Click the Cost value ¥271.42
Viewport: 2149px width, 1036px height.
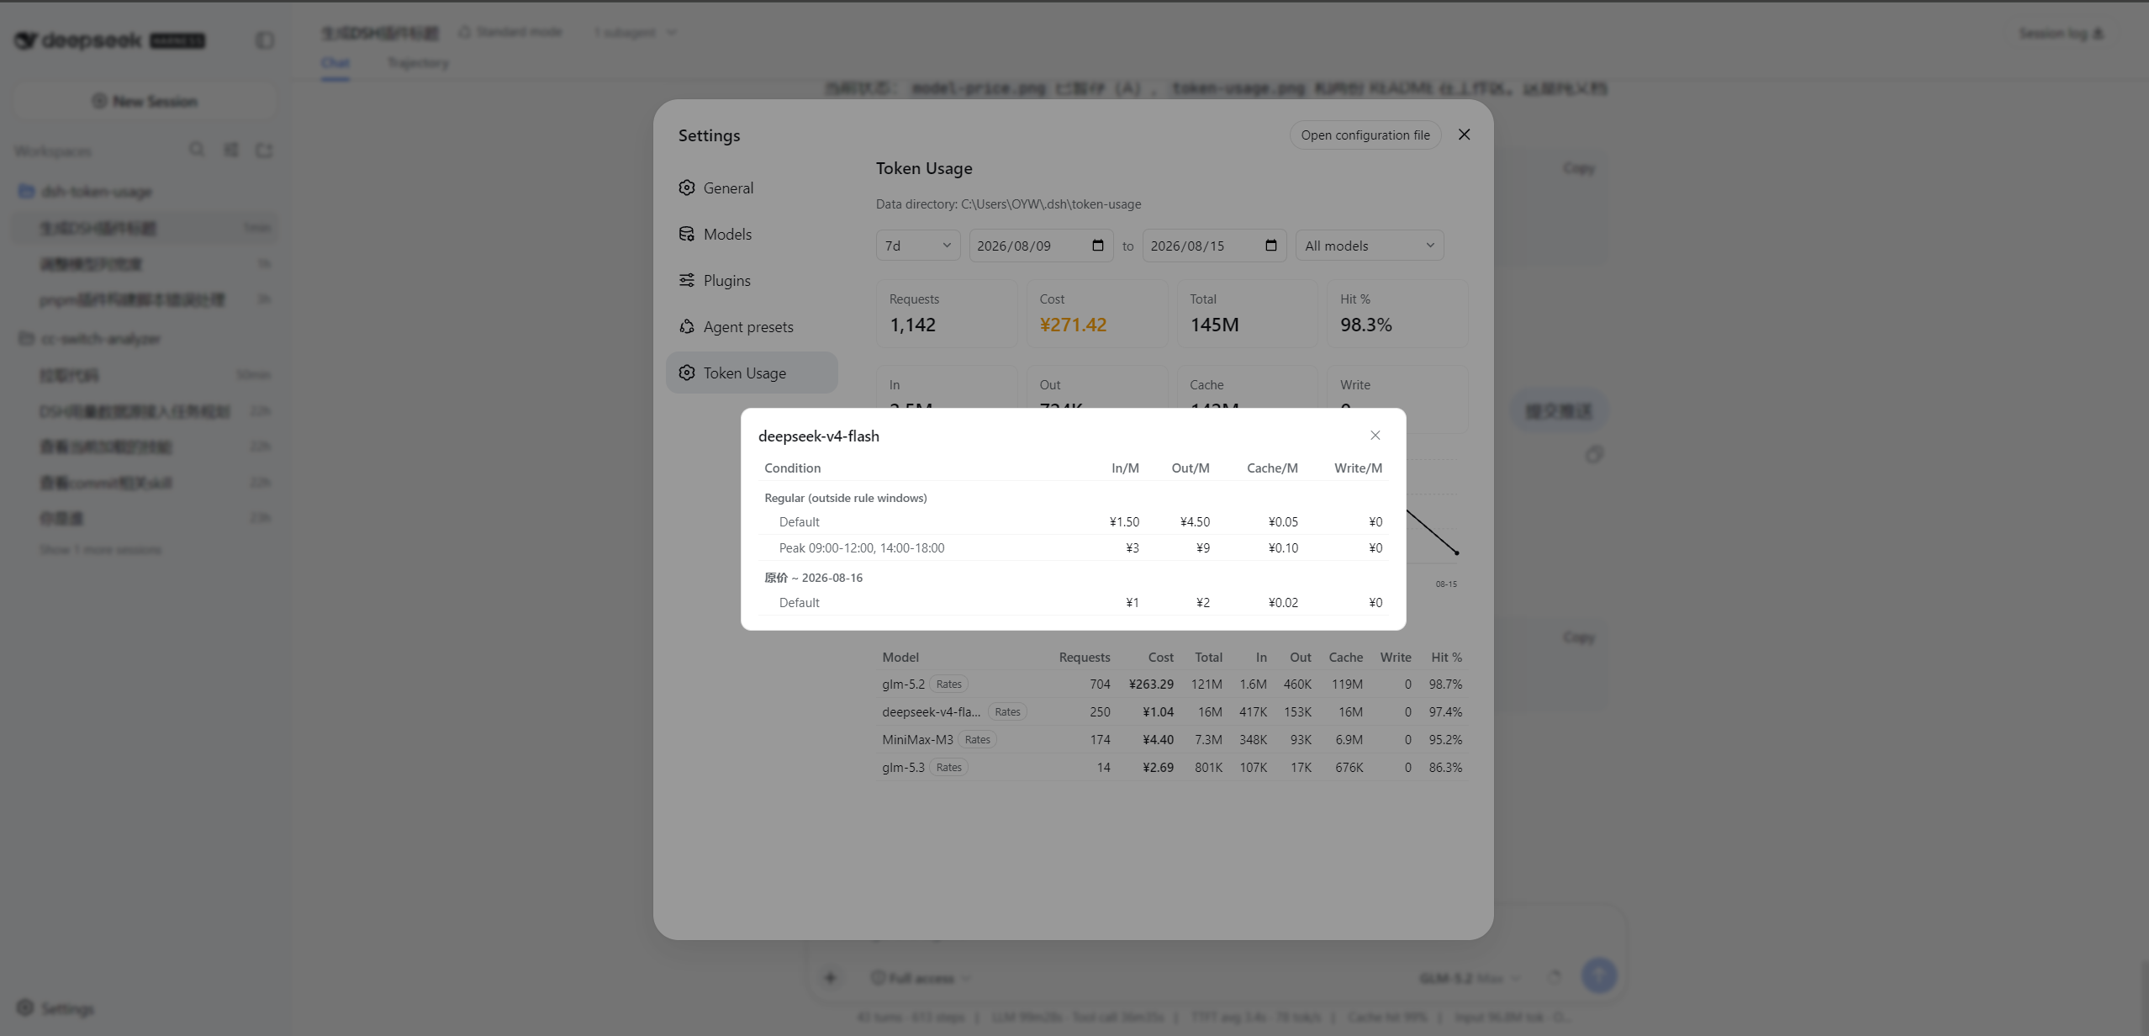point(1073,325)
